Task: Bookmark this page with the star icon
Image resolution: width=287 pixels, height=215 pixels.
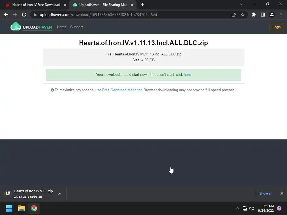Action: pos(243,15)
